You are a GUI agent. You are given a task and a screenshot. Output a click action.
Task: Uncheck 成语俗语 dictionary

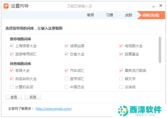66,46
